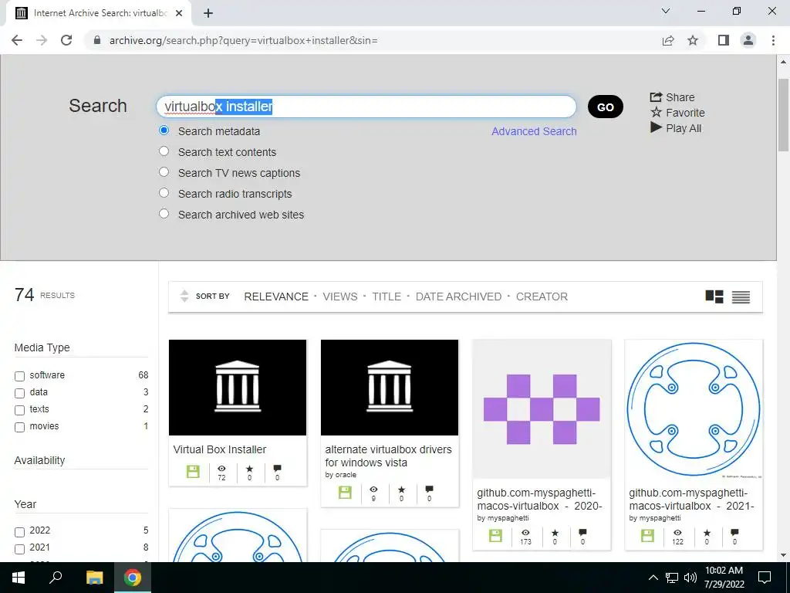Open Windows taskbar search
790x593 pixels.
[56, 578]
